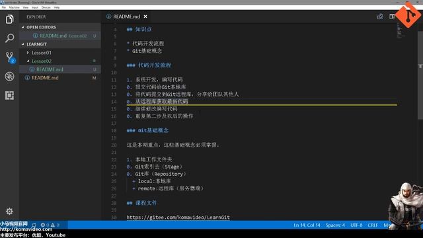
Task: Click the line 24 text 'Git库 (Repository)'
Action: [161, 174]
